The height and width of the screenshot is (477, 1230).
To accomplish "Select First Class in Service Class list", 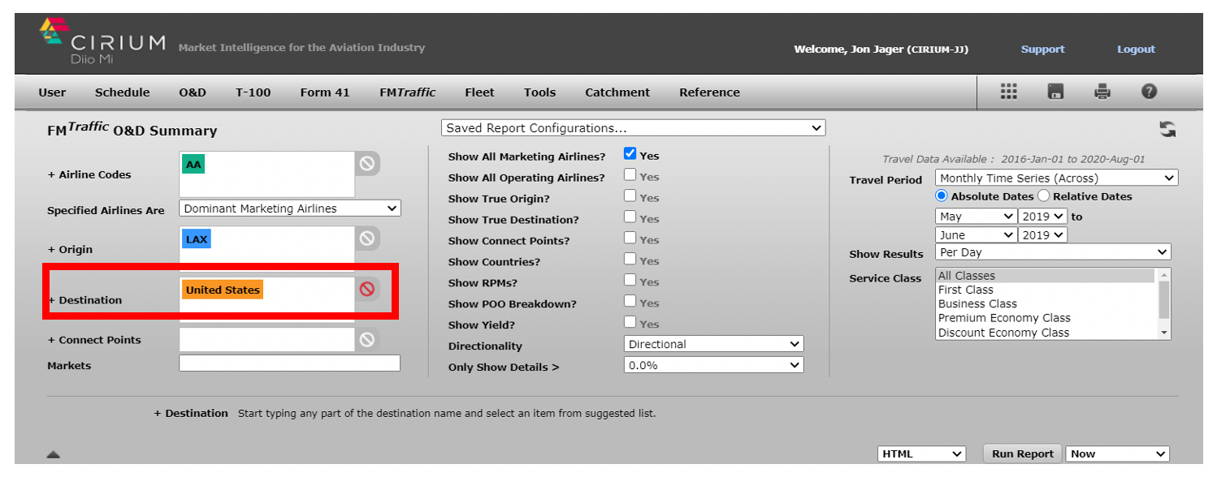I will pos(1045,290).
